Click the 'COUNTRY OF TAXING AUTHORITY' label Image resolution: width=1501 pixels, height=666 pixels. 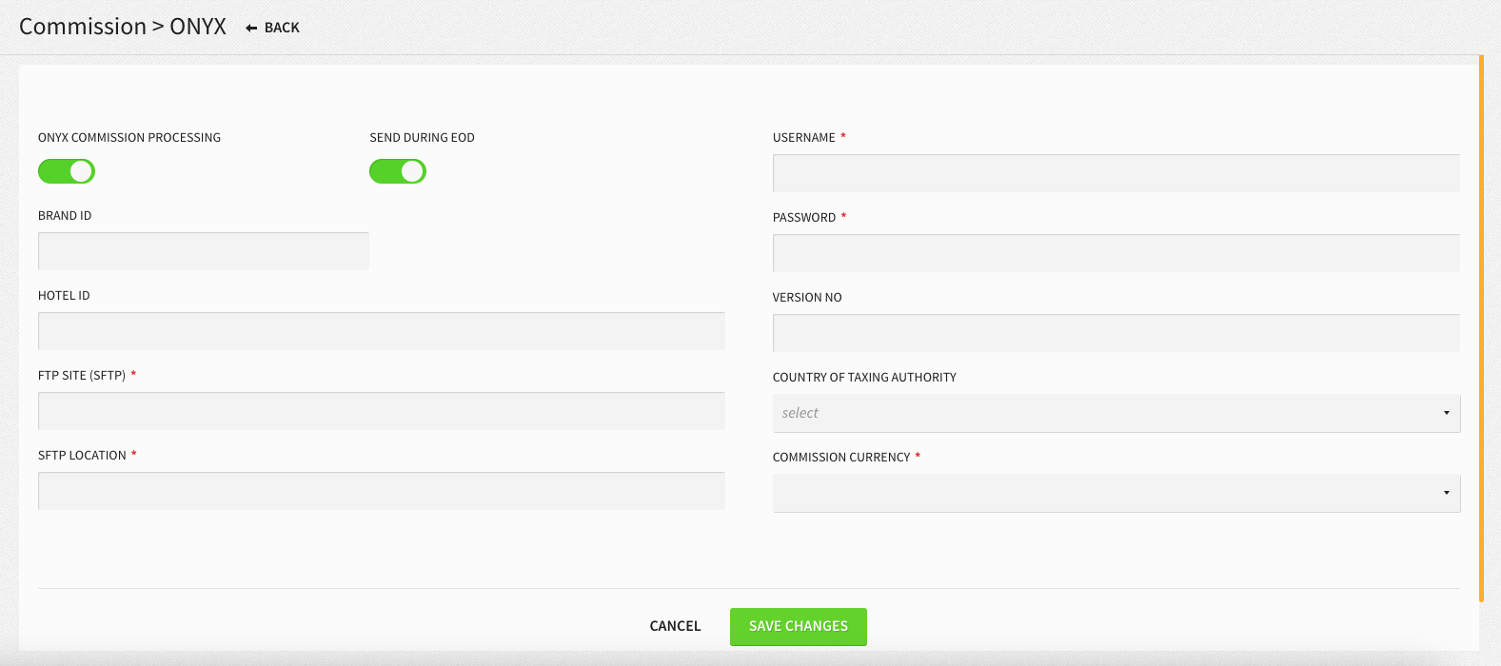tap(864, 378)
